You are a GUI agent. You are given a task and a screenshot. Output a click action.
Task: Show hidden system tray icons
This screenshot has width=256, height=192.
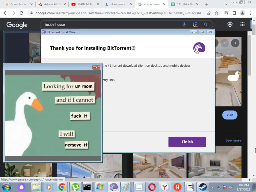tap(212, 187)
